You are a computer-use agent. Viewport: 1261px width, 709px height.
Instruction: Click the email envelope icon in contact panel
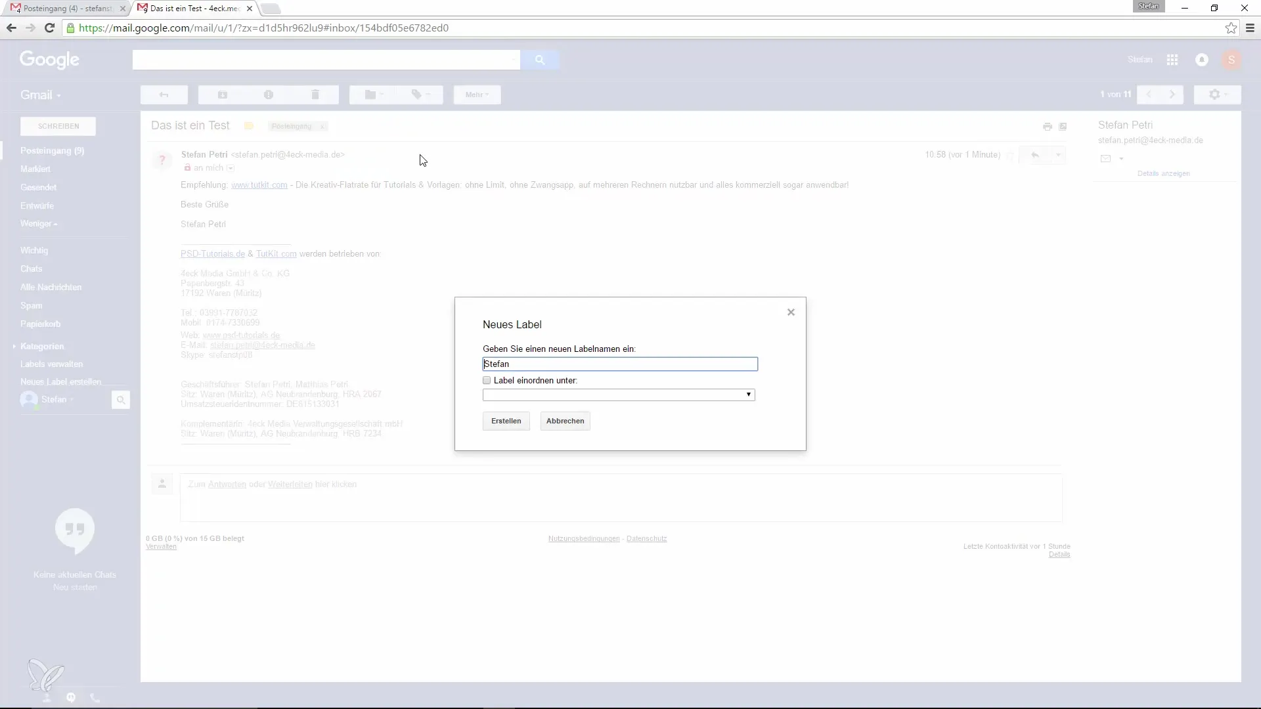click(1105, 158)
